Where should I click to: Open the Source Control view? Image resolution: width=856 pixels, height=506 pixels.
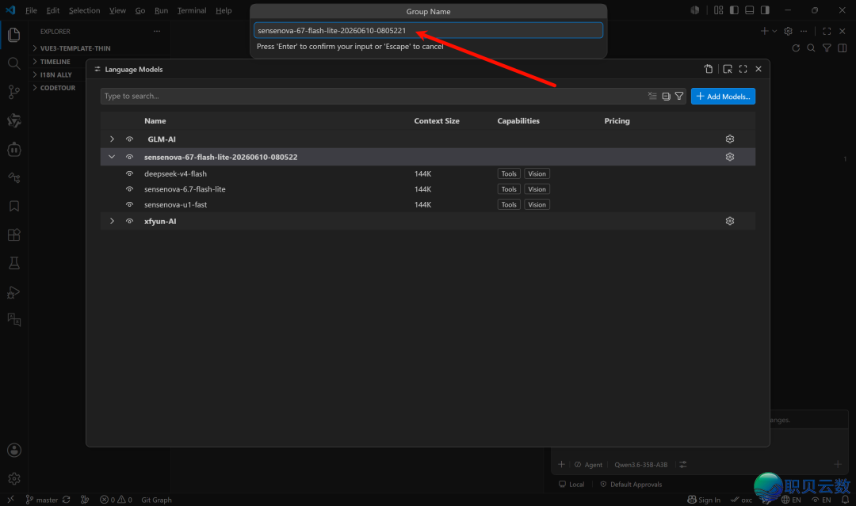(x=14, y=92)
